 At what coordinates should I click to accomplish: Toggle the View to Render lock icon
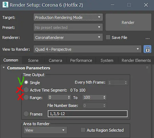point(147,49)
